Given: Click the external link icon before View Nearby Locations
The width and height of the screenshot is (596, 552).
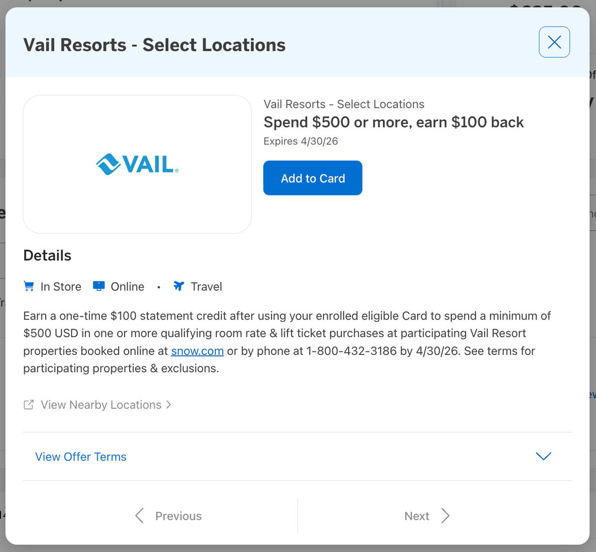Looking at the screenshot, I should point(28,405).
